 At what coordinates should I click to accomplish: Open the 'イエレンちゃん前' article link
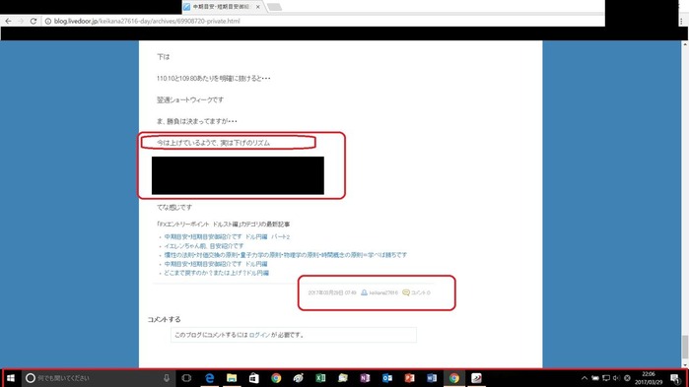(204, 246)
